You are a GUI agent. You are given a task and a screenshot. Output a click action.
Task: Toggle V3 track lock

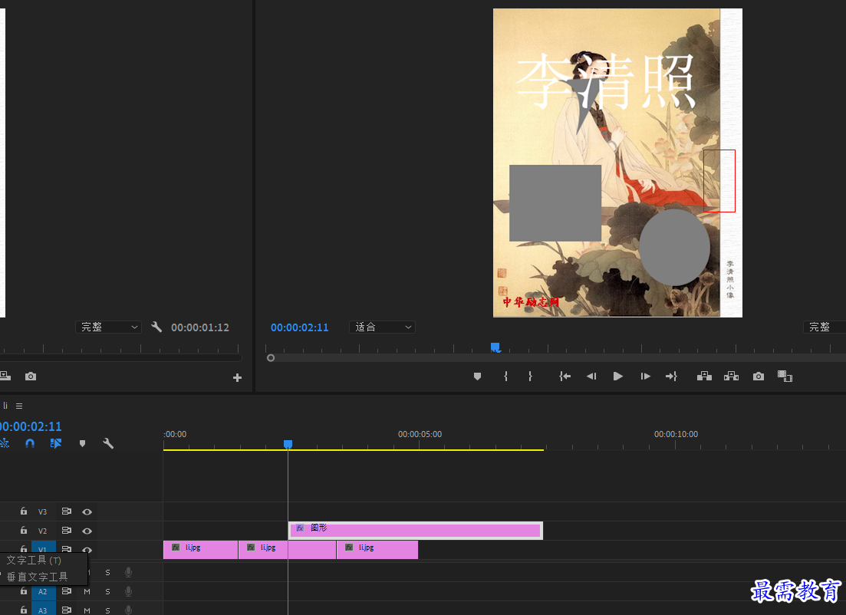[24, 511]
